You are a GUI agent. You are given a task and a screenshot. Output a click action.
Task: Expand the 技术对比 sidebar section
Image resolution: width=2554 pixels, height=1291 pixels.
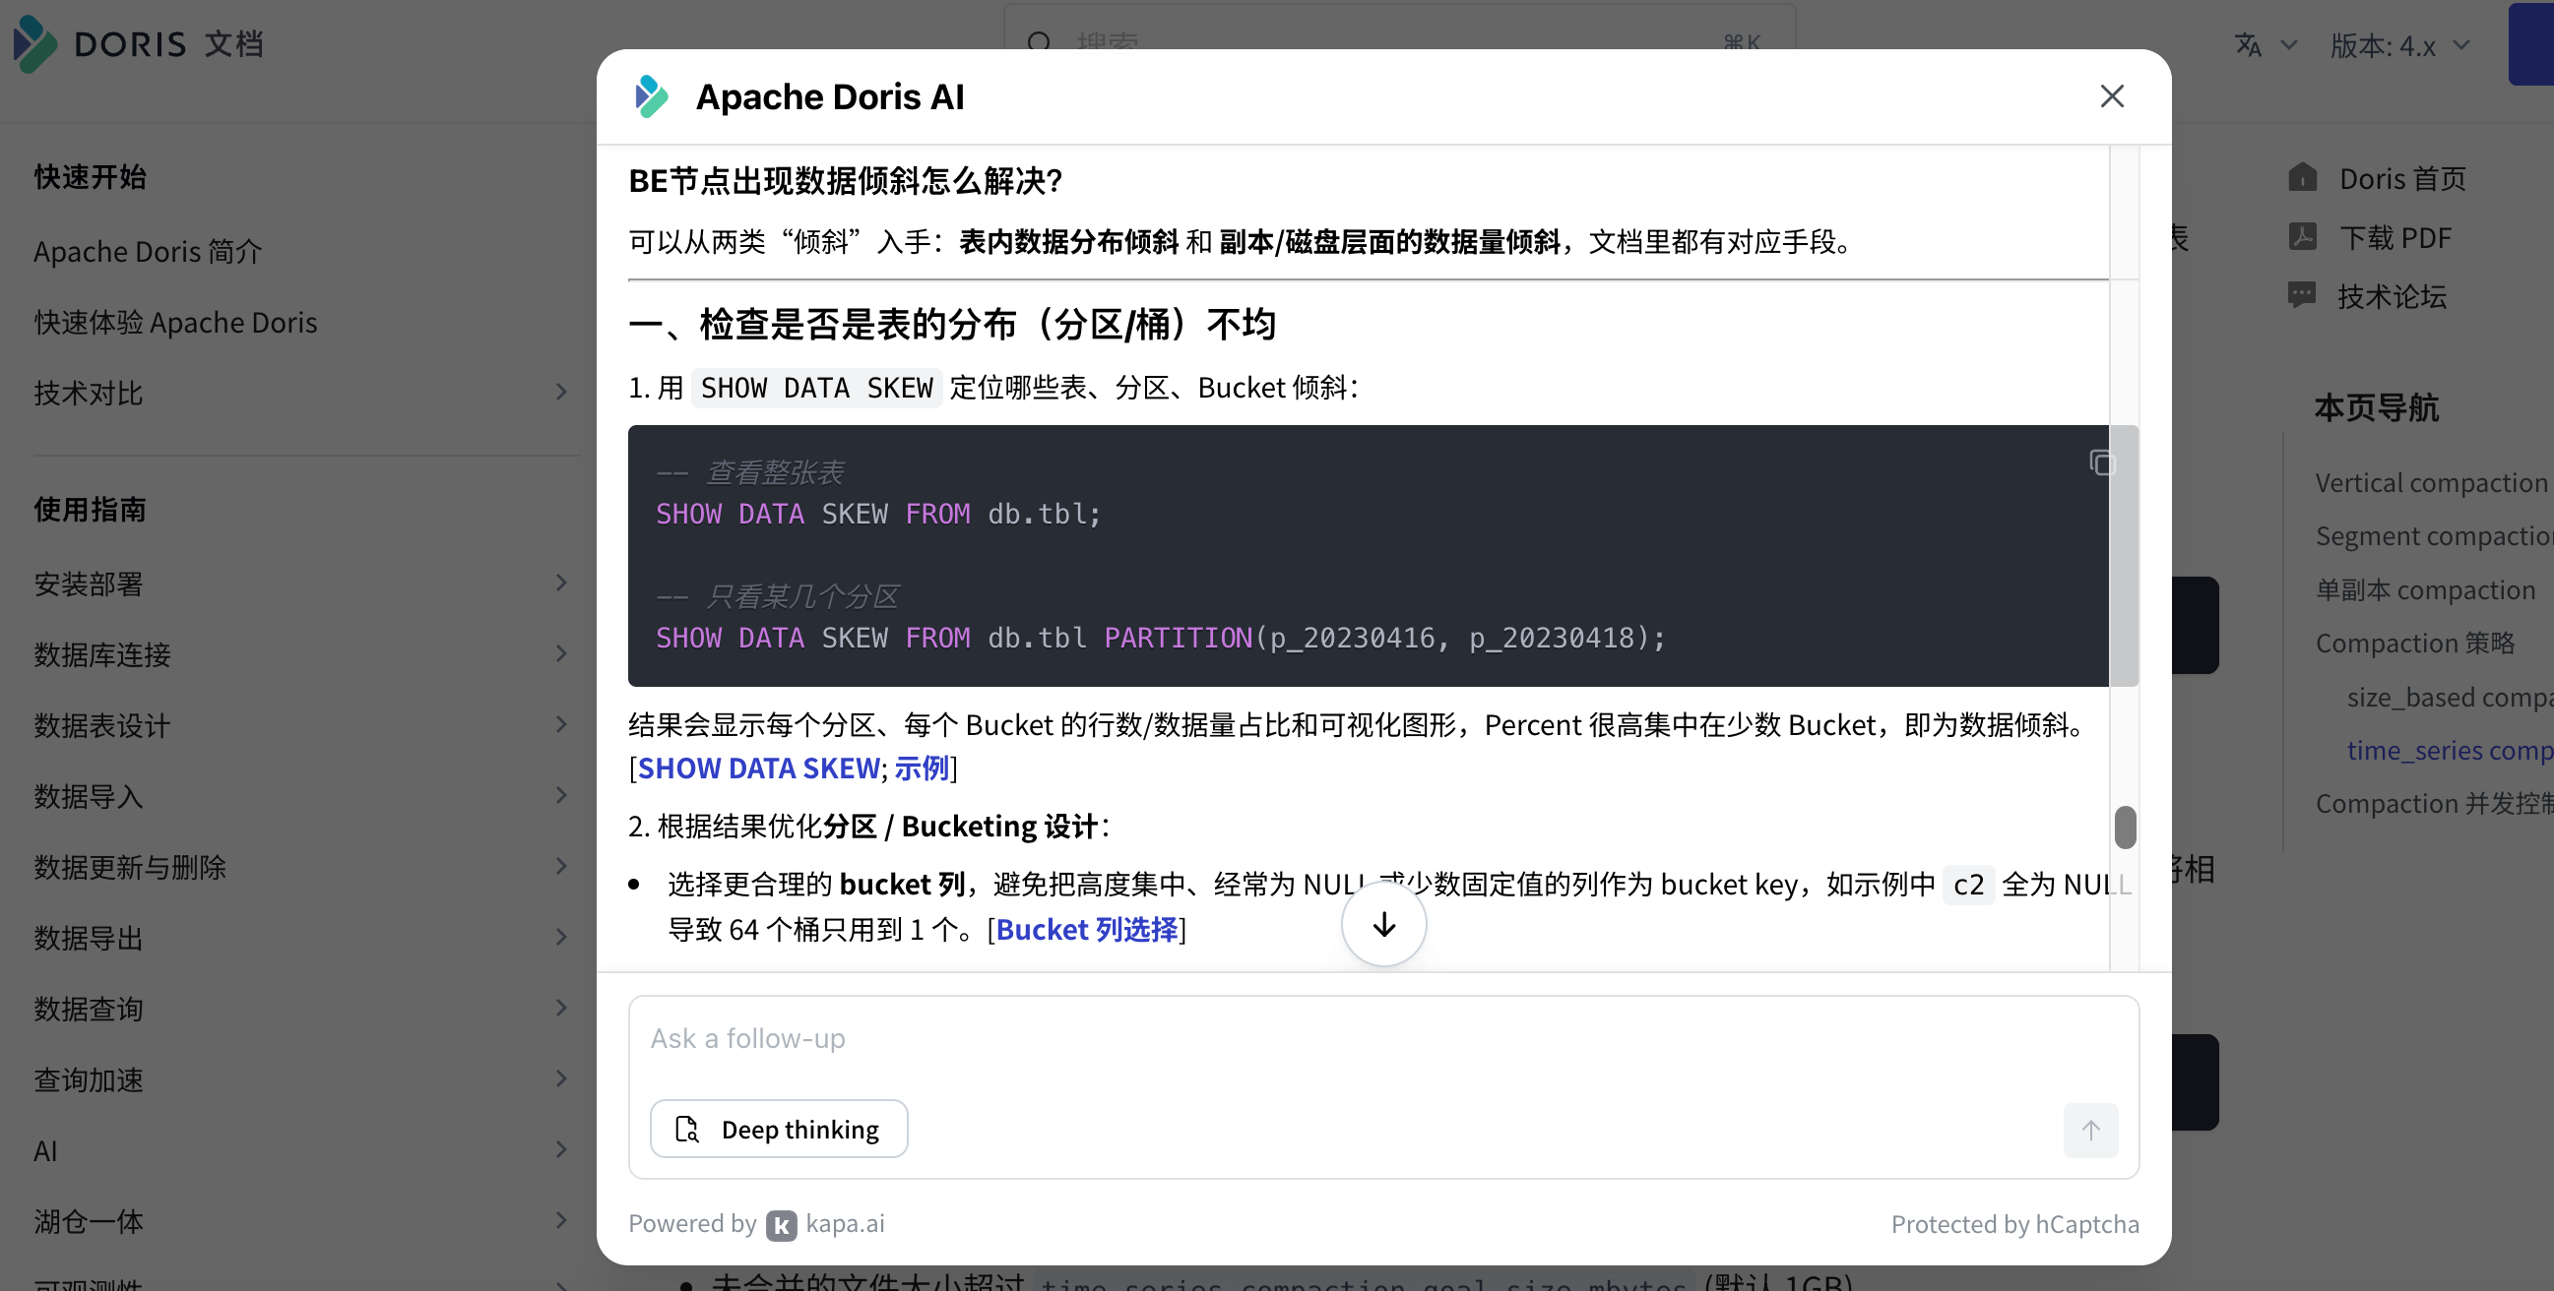pyautogui.click(x=561, y=393)
